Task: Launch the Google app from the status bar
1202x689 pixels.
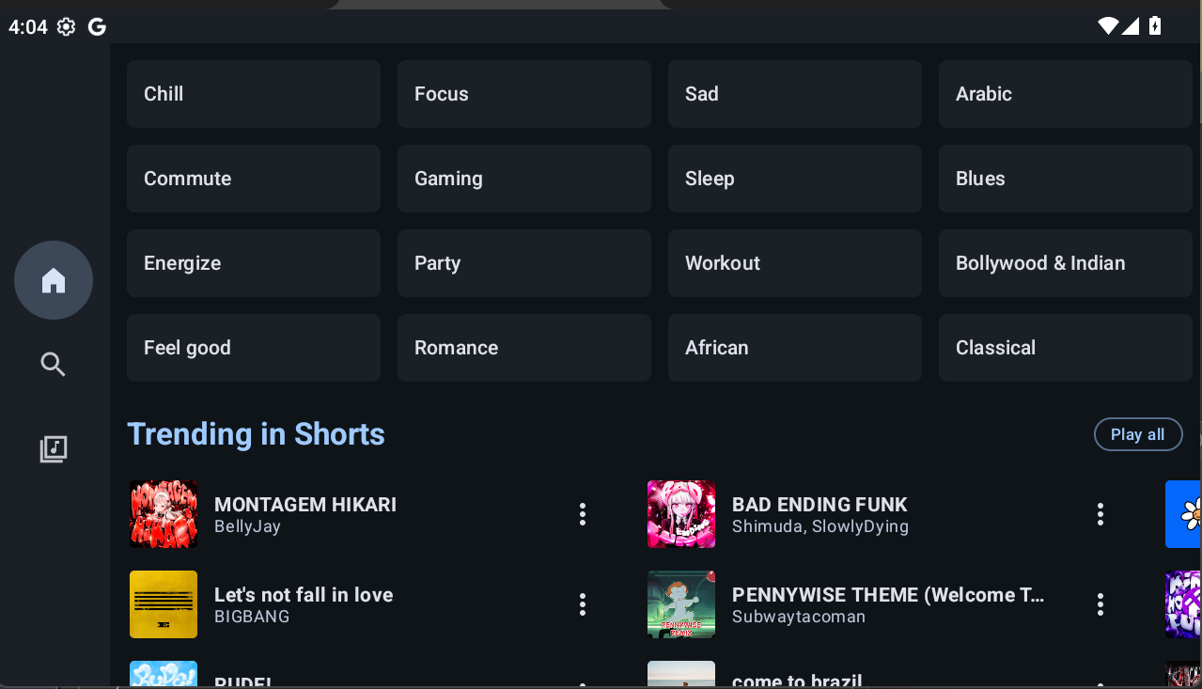Action: pos(96,26)
